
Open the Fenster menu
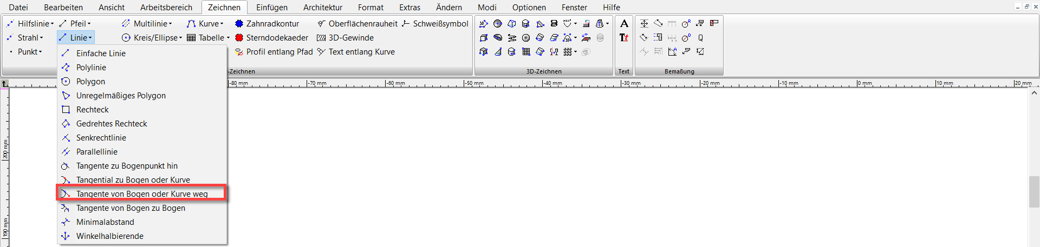coord(574,7)
